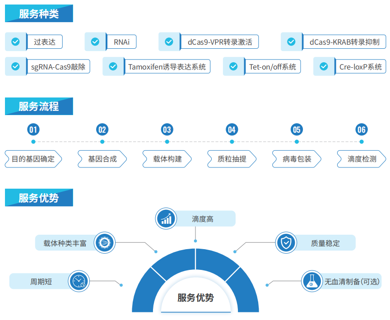Image resolution: width=390 pixels, height=320 pixels.
Task: Switch to the 服务种类 section header
Action: [39, 13]
